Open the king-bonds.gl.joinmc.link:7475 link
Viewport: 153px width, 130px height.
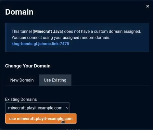coord(40,44)
